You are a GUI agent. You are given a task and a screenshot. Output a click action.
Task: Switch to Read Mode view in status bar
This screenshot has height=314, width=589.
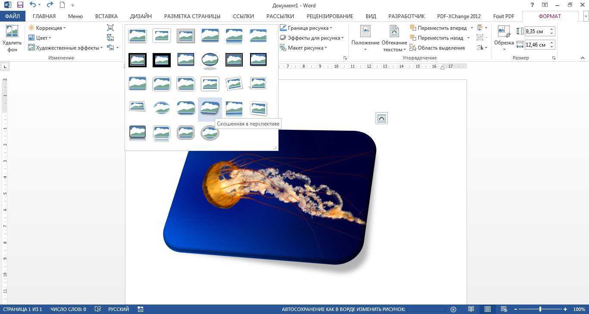coord(471,309)
